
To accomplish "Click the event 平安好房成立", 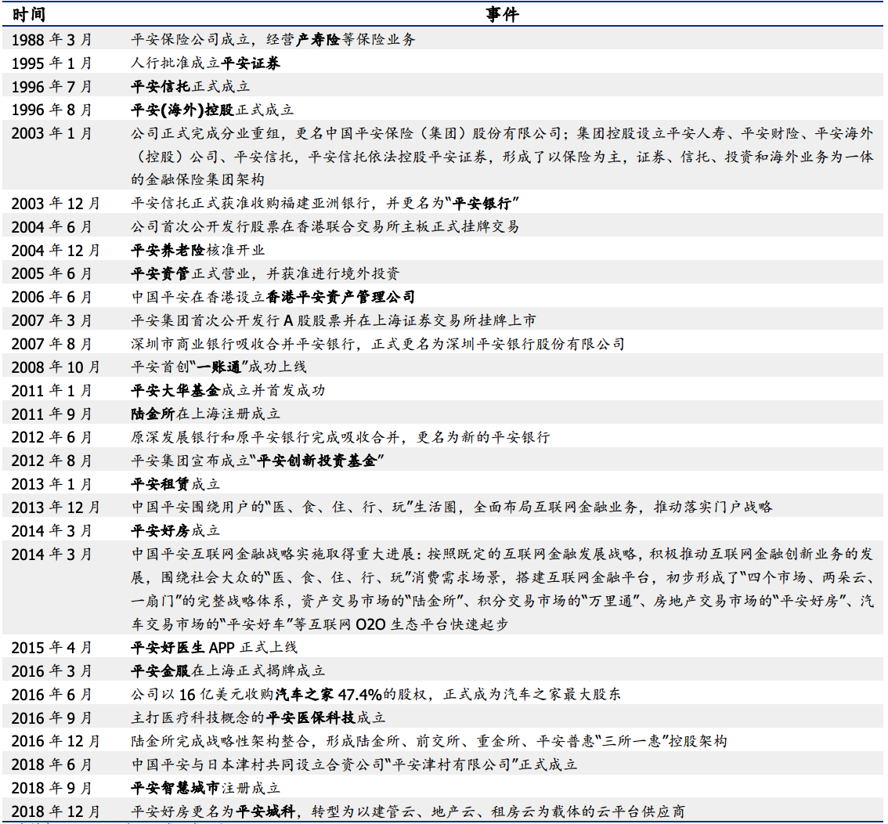I will coord(175,531).
